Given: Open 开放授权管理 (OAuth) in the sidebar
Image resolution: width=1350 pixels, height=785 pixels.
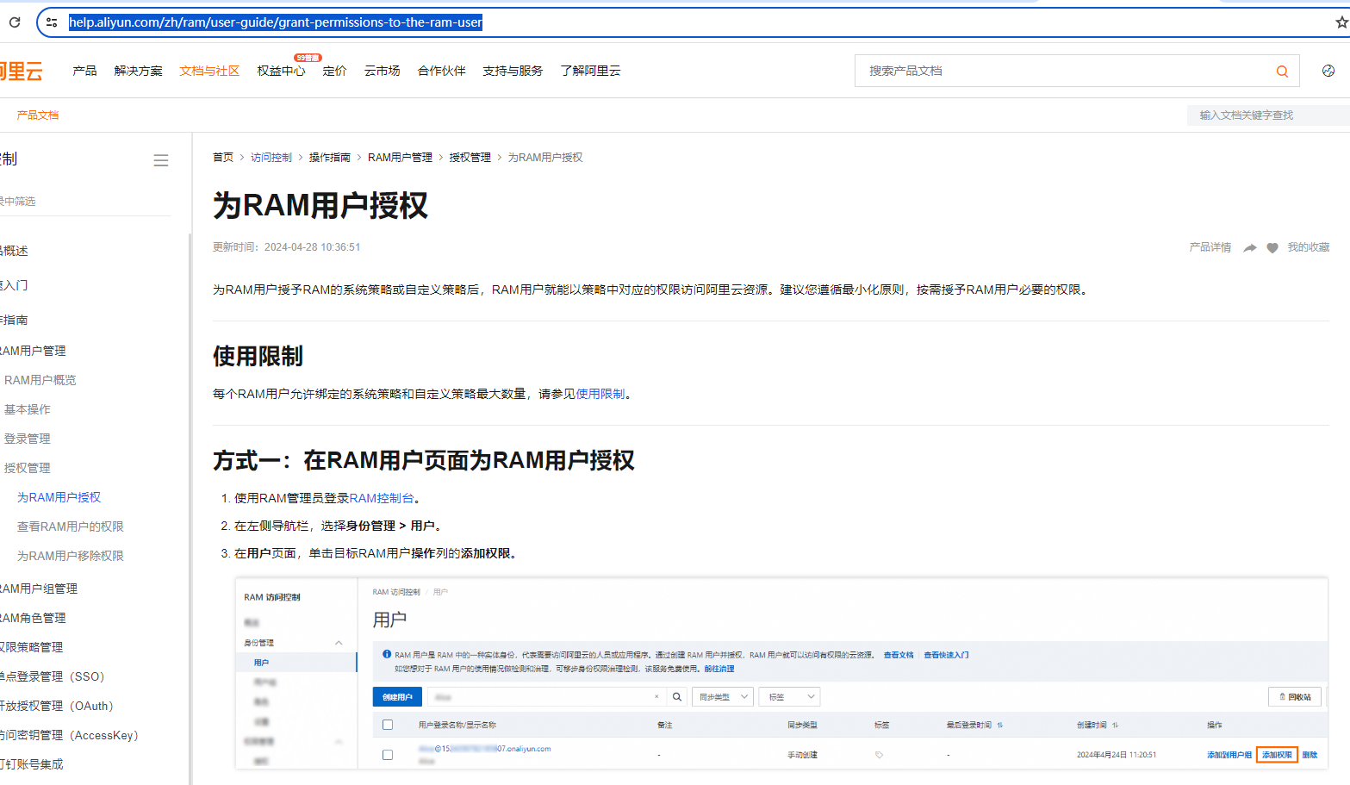Looking at the screenshot, I should click(57, 706).
